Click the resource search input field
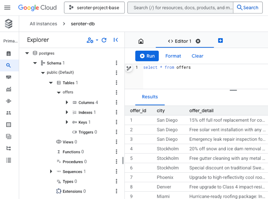This screenshot has height=199, width=268. (180, 8)
